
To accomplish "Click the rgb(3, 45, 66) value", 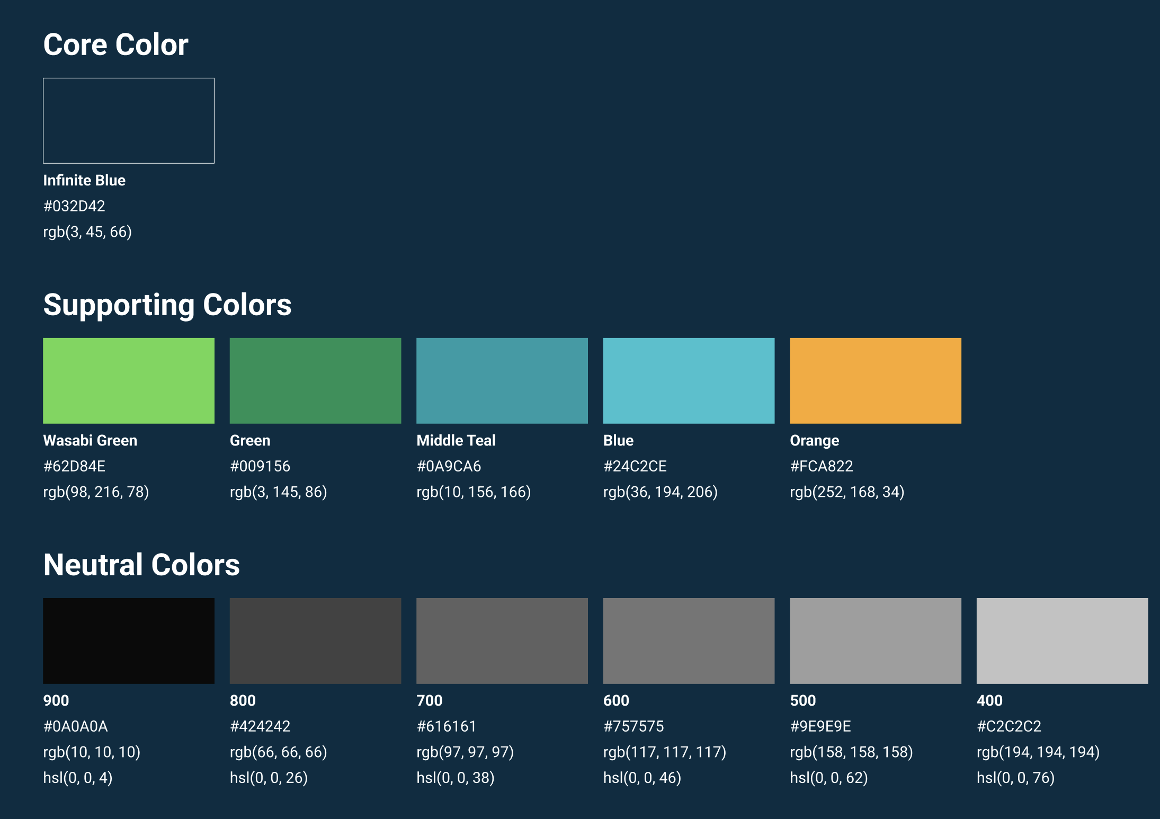I will click(87, 232).
